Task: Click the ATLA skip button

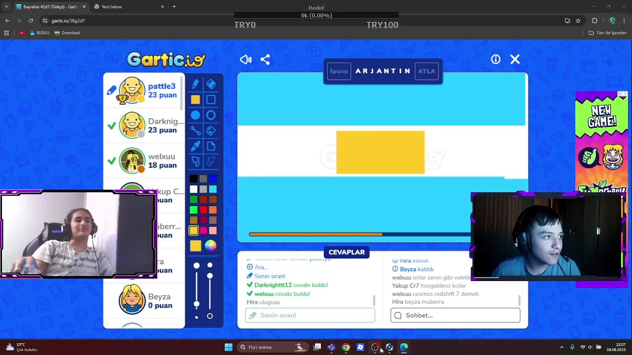Action: (x=427, y=71)
